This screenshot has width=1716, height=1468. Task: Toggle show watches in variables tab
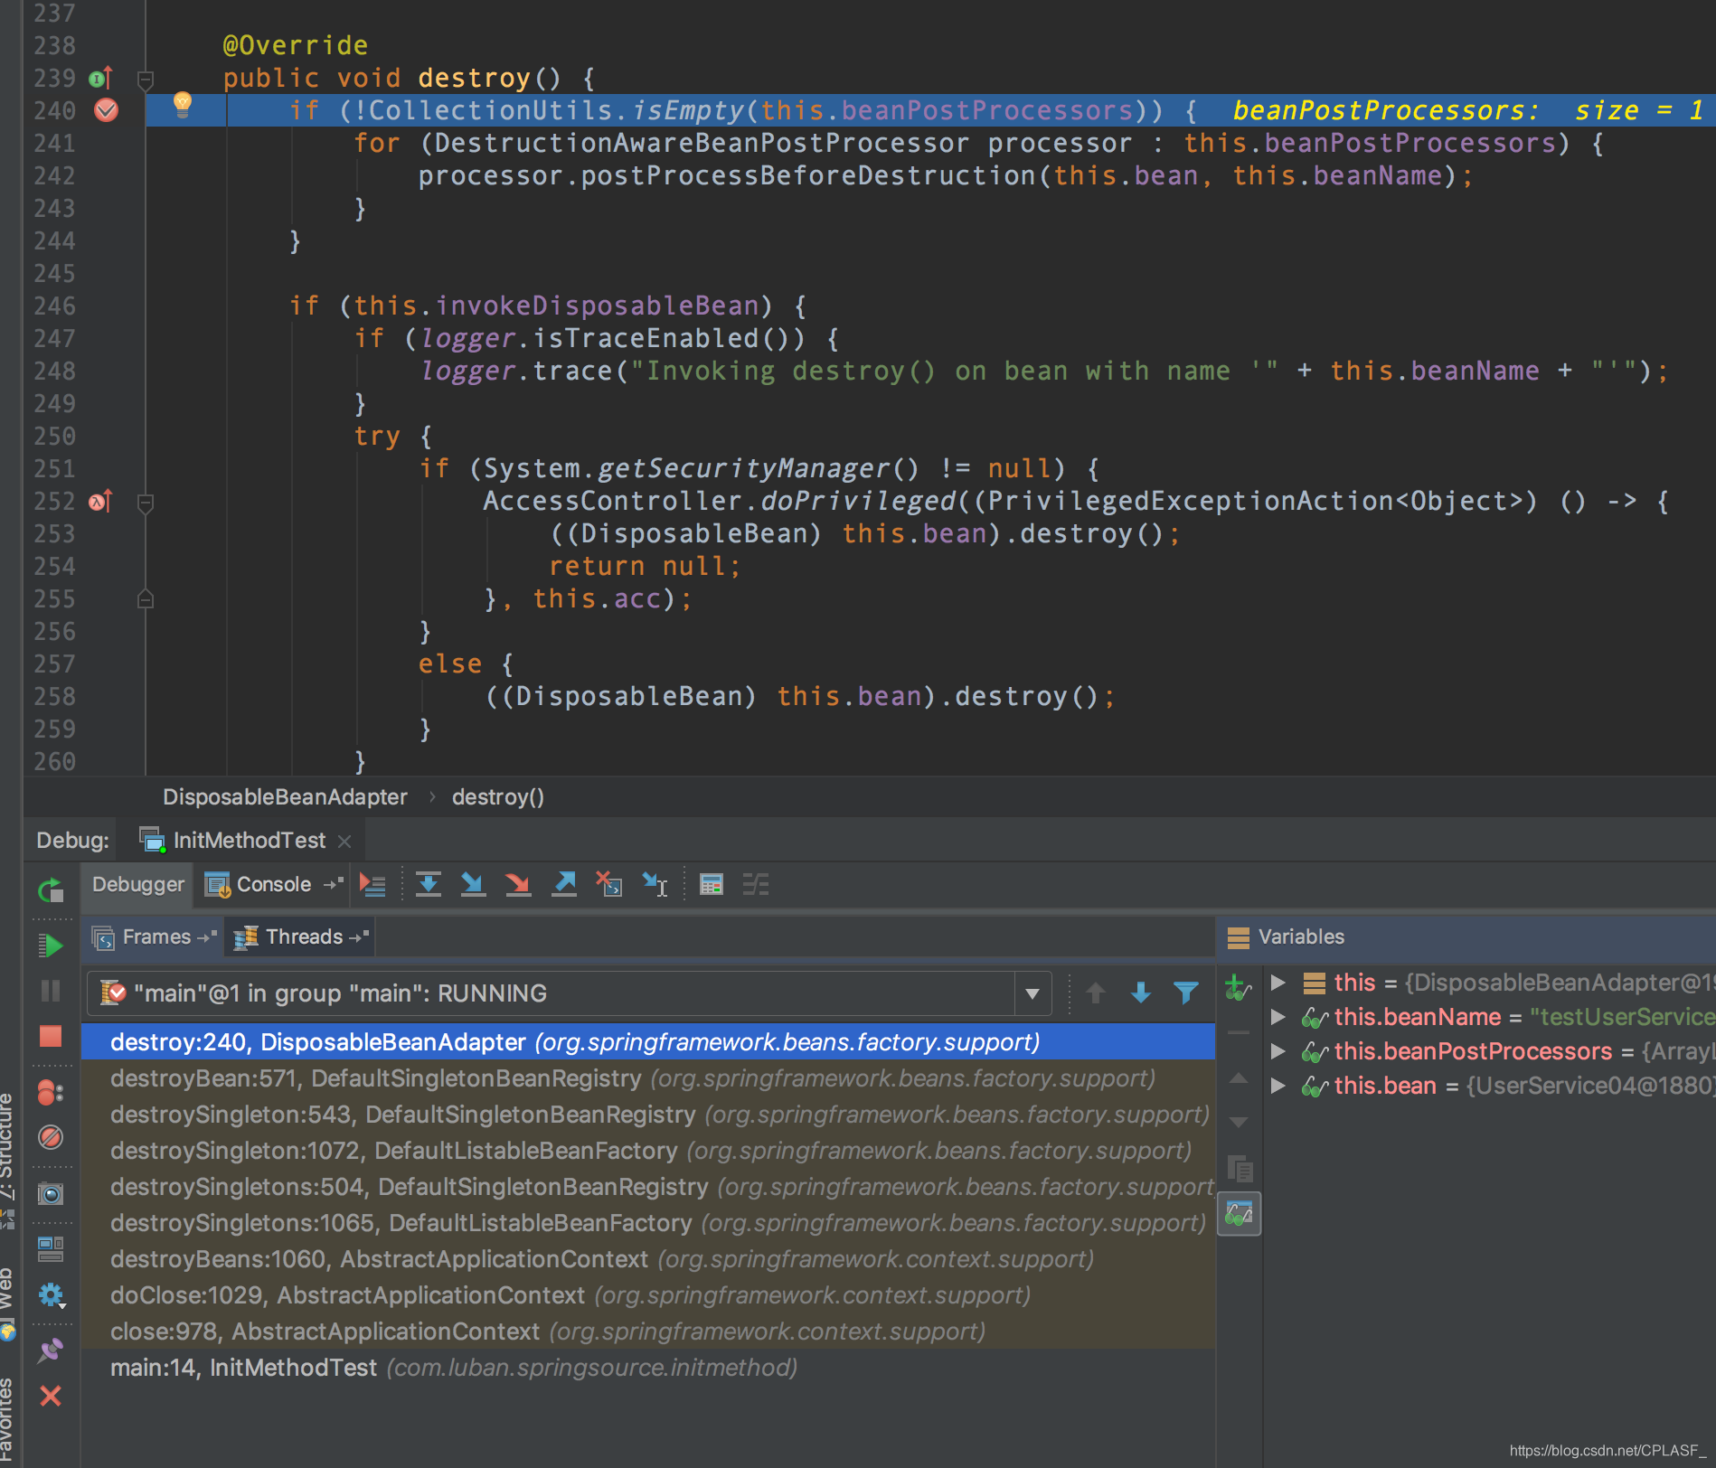tap(1240, 1214)
